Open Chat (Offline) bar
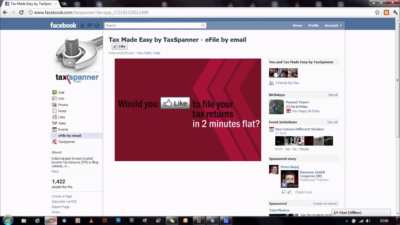 361,212
